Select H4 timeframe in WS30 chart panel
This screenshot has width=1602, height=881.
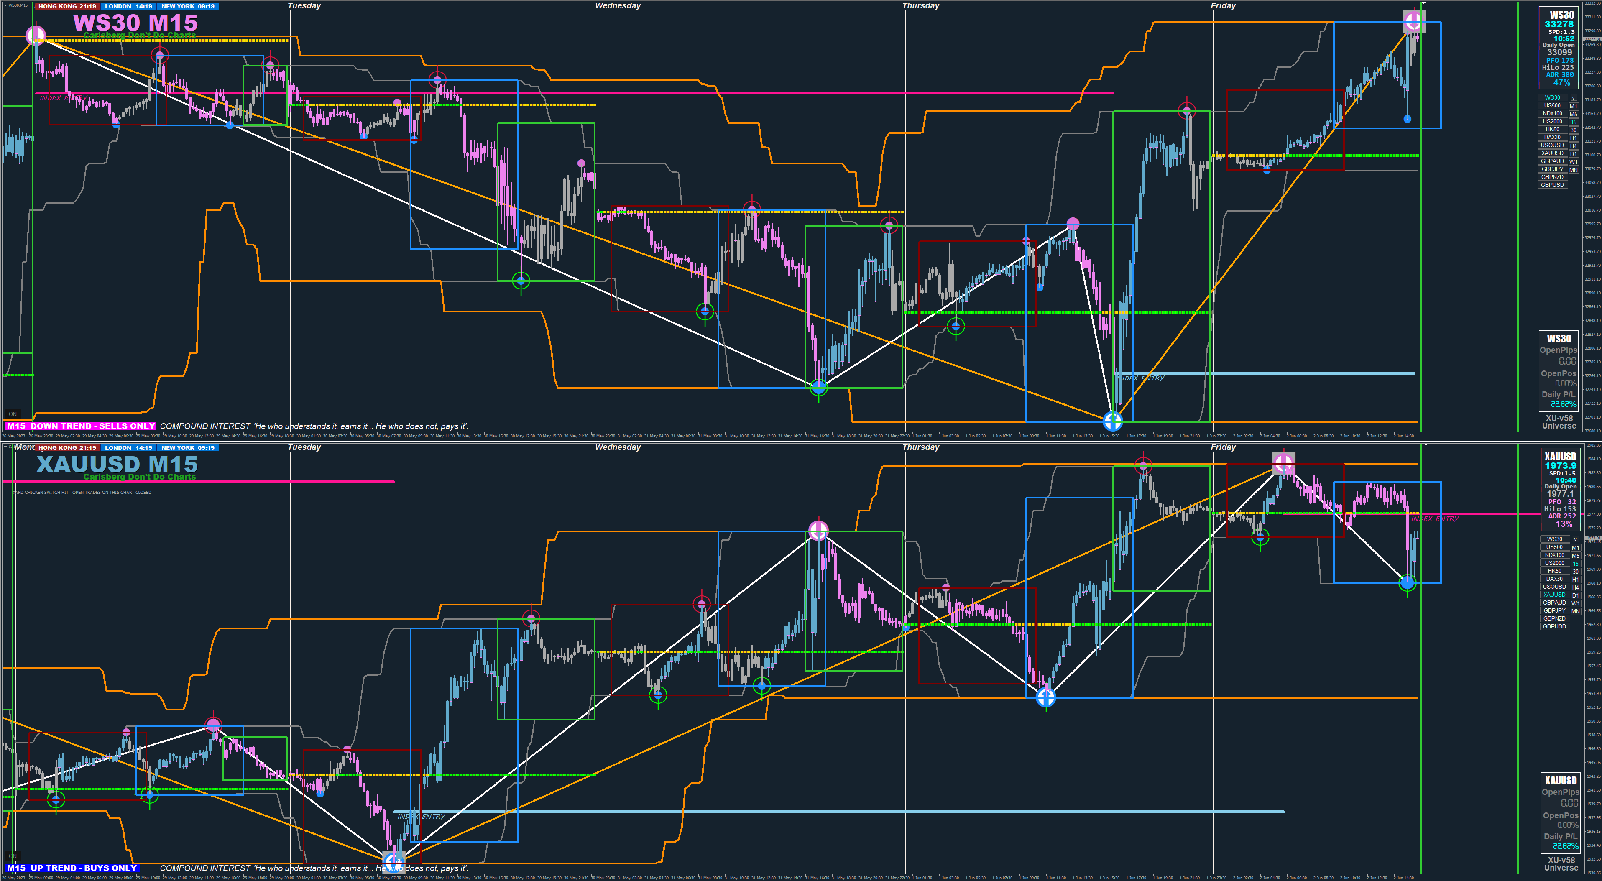[1574, 146]
